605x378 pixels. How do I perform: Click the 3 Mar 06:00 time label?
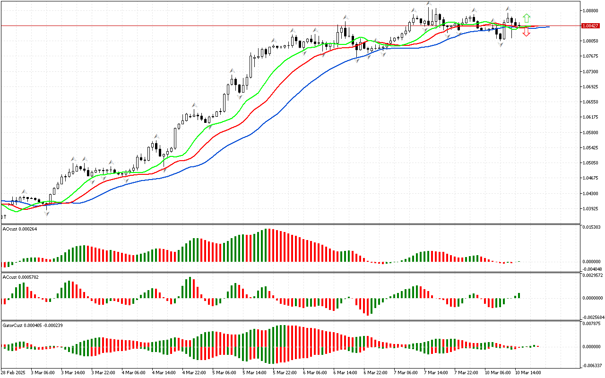(x=43, y=373)
